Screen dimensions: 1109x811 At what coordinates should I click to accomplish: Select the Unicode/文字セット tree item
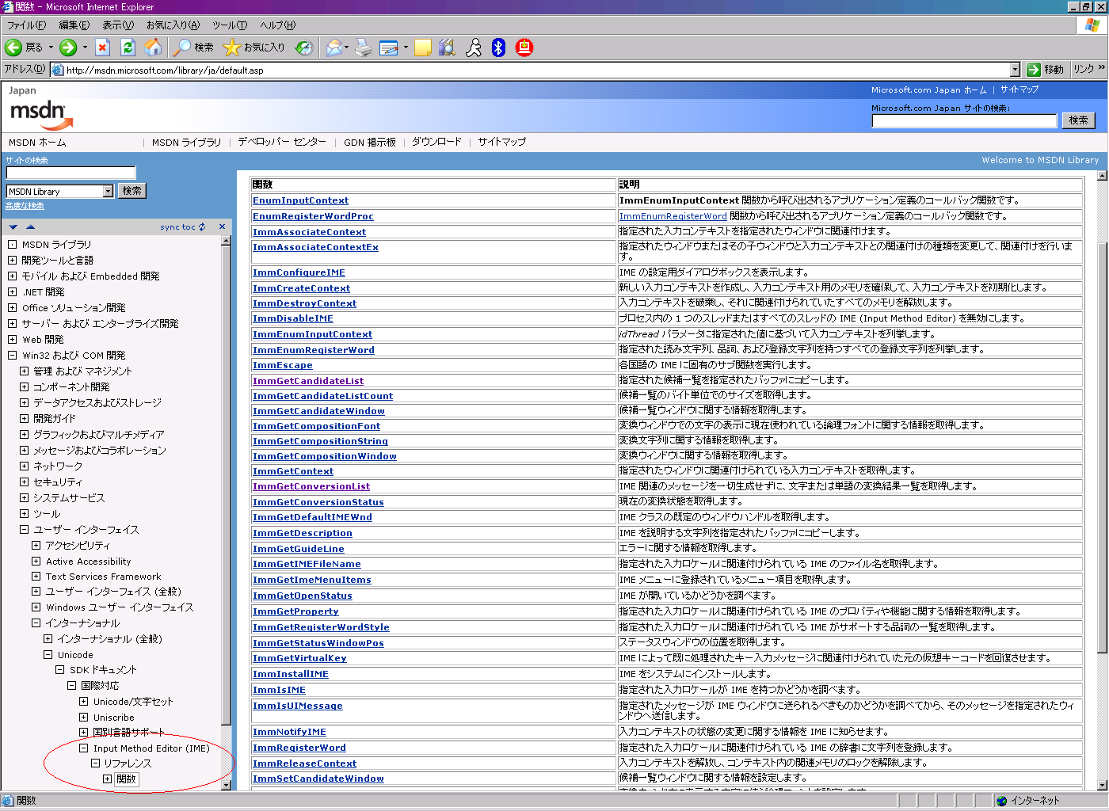[x=132, y=702]
